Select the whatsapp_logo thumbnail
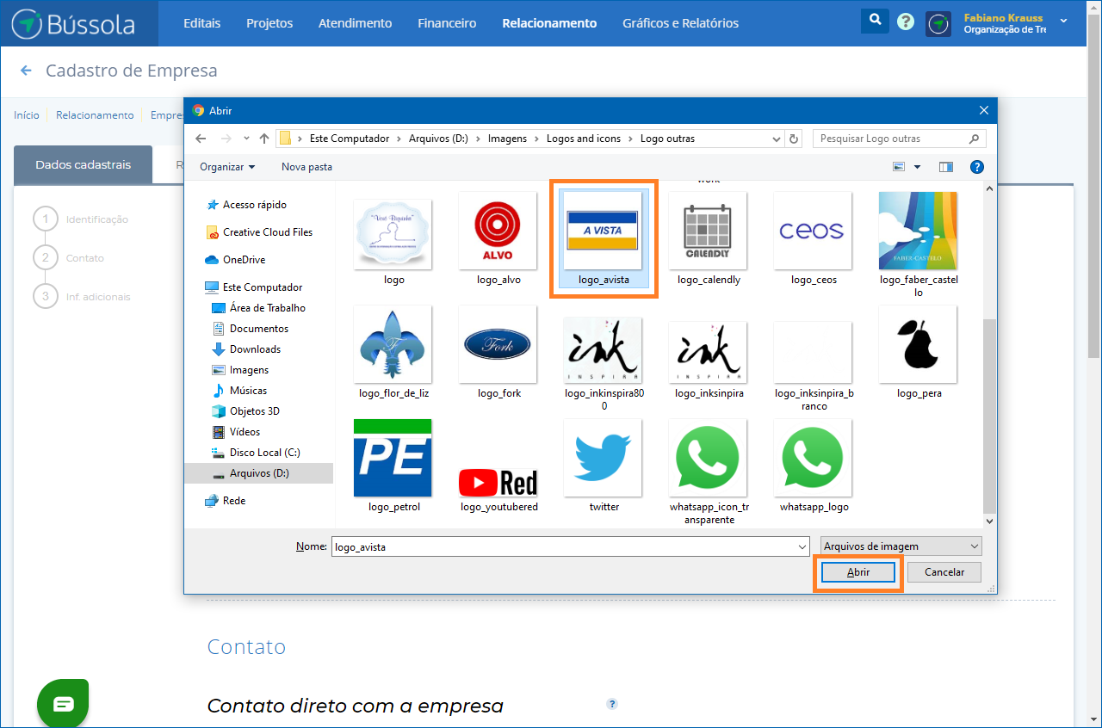This screenshot has width=1102, height=728. click(x=813, y=458)
